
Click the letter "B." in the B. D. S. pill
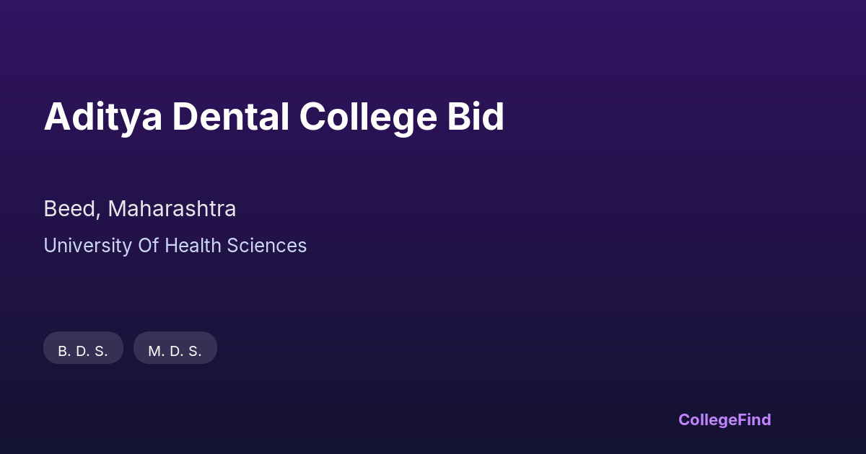pos(64,352)
